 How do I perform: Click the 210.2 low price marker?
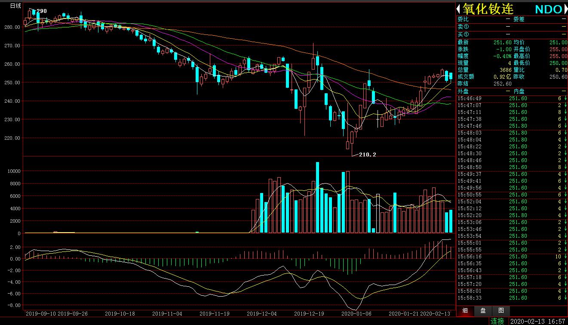pyautogui.click(x=368, y=155)
